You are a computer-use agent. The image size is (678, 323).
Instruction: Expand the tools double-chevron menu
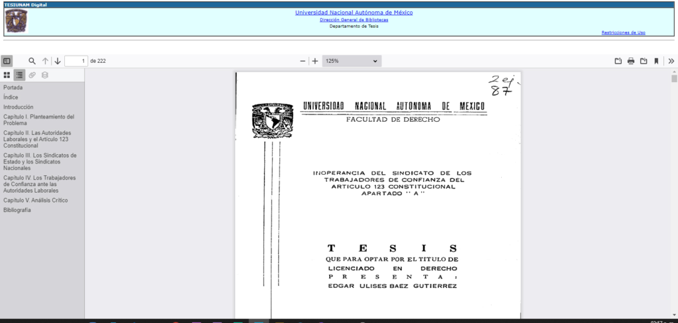[671, 61]
